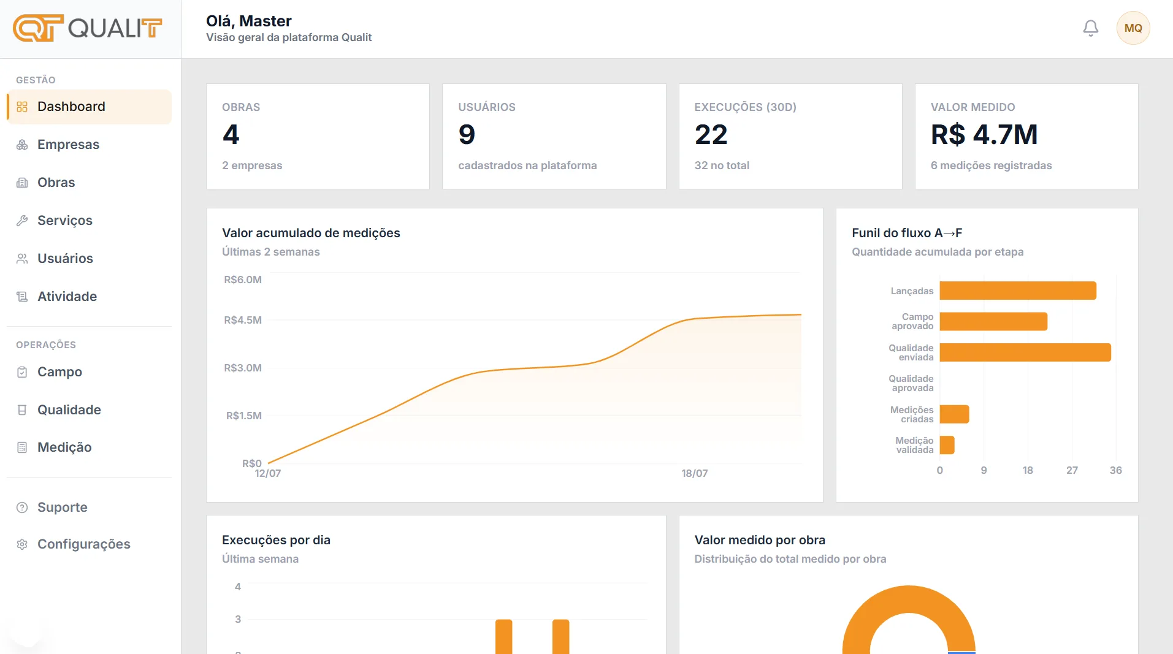Click the Obras summary card
Viewport: 1173px width, 654px height.
coord(318,136)
